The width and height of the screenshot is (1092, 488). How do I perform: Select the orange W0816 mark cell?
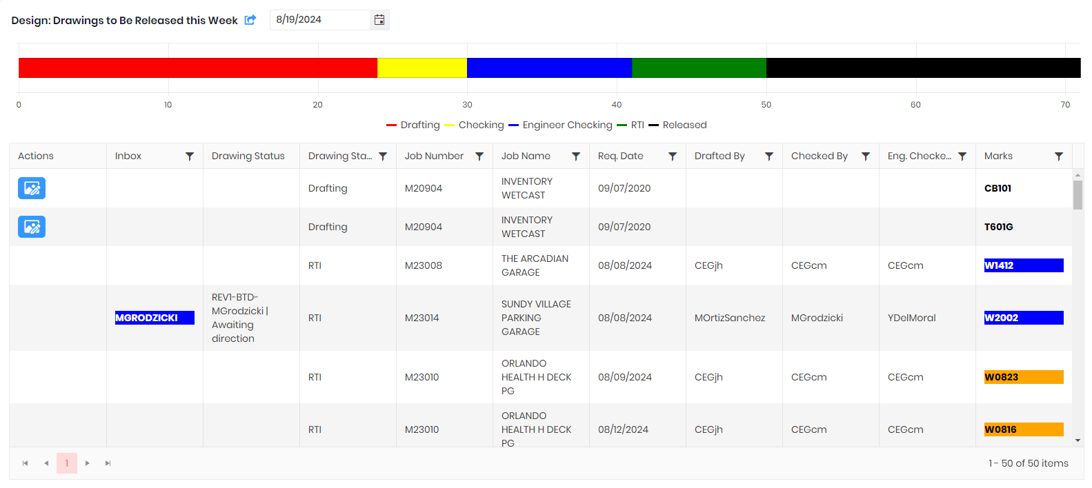(1024, 429)
